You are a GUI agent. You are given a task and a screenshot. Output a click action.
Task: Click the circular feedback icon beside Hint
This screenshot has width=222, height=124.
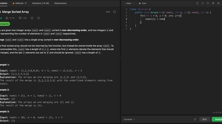[114, 12]
